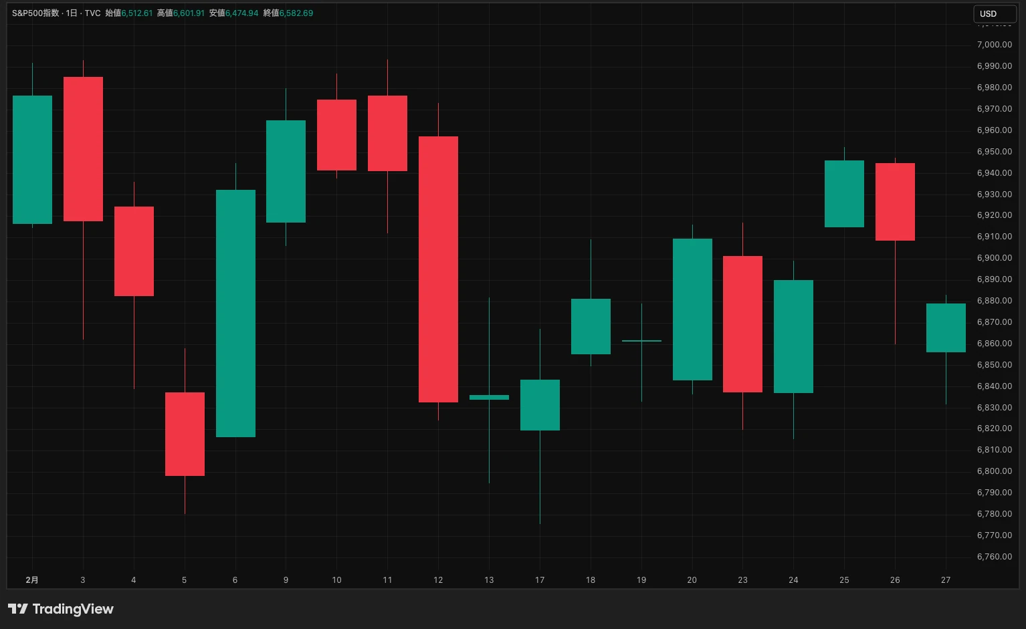Click the TradingView wordmark text link

(x=73, y=609)
